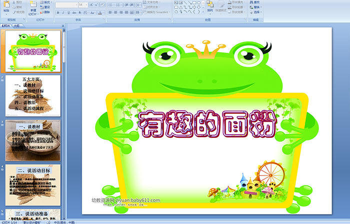Screen dimensions: 350x224
Task: Toggle Text Shadow formatting
Action: (x=79, y=12)
